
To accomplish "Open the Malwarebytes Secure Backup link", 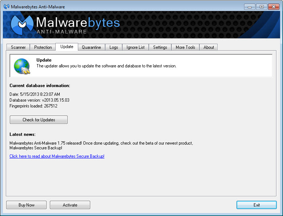I will (57, 156).
